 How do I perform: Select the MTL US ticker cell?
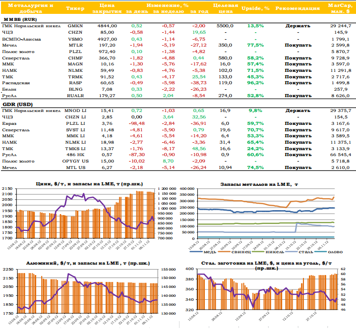tap(75, 167)
